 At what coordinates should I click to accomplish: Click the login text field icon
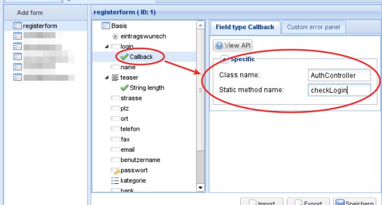(115, 46)
